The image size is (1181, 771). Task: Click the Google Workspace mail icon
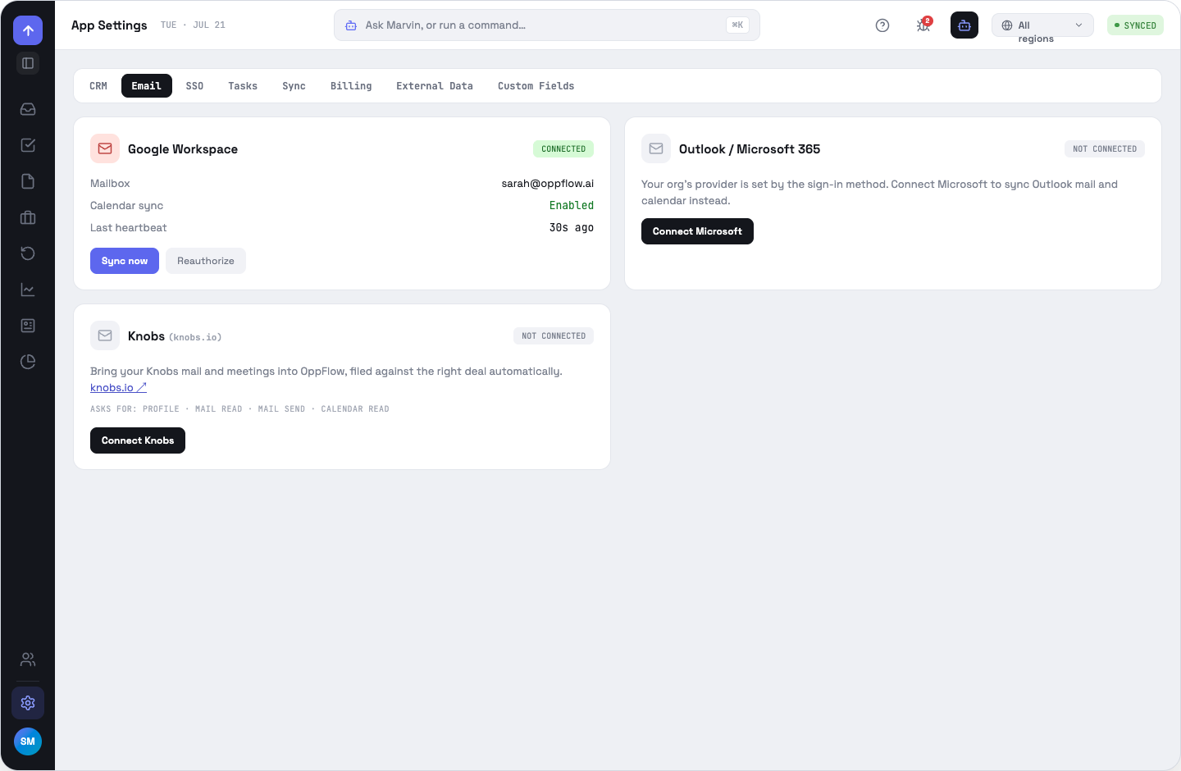(105, 149)
